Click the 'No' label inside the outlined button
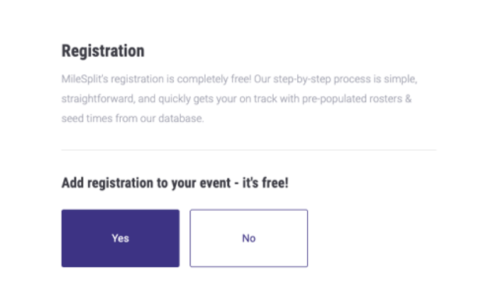The height and width of the screenshot is (303, 499). [x=249, y=238]
